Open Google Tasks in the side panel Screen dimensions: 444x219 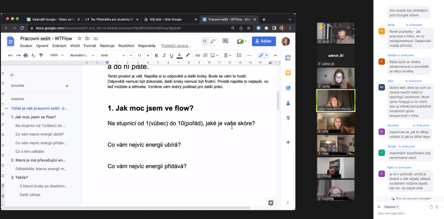click(288, 88)
